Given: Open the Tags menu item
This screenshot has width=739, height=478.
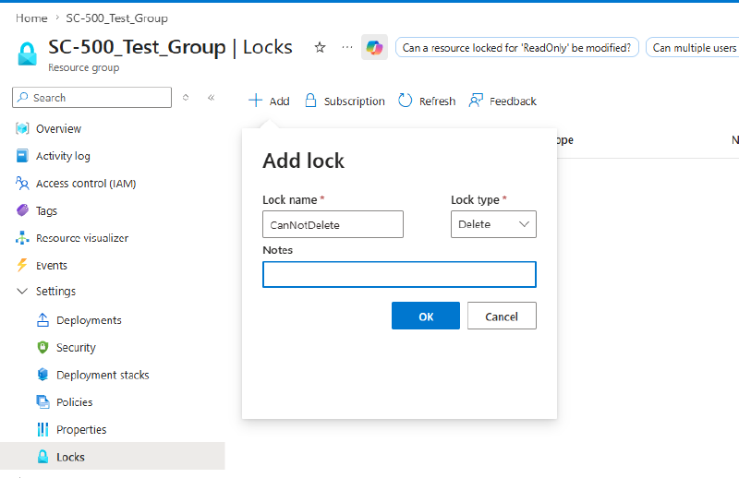Looking at the screenshot, I should [46, 210].
